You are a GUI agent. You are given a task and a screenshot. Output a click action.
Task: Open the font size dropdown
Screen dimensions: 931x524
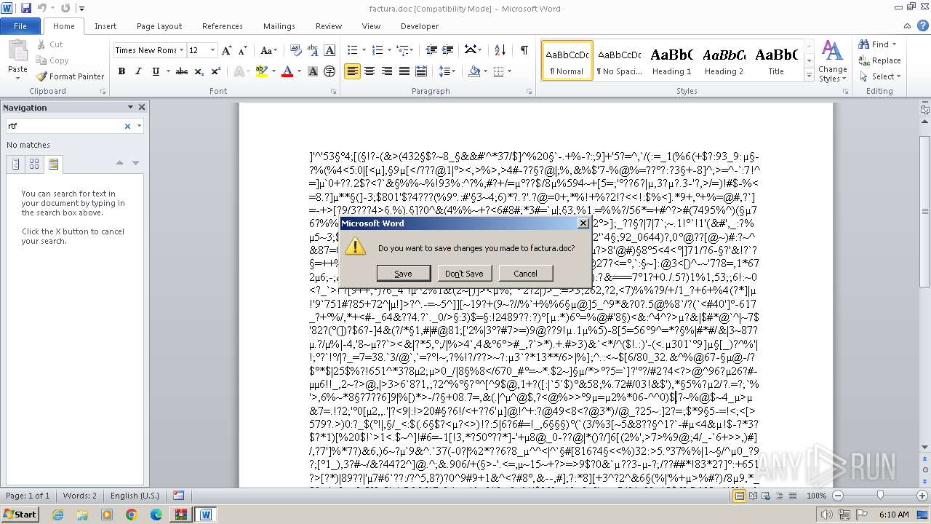click(x=212, y=50)
